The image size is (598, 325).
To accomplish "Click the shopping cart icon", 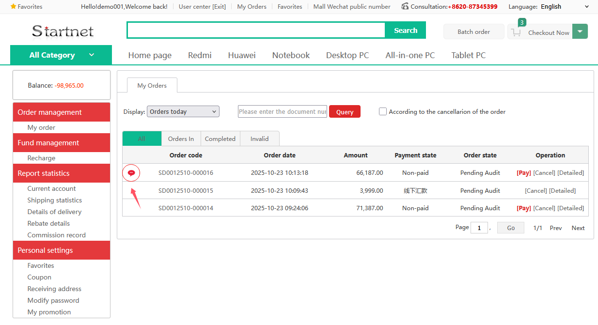I will 517,32.
